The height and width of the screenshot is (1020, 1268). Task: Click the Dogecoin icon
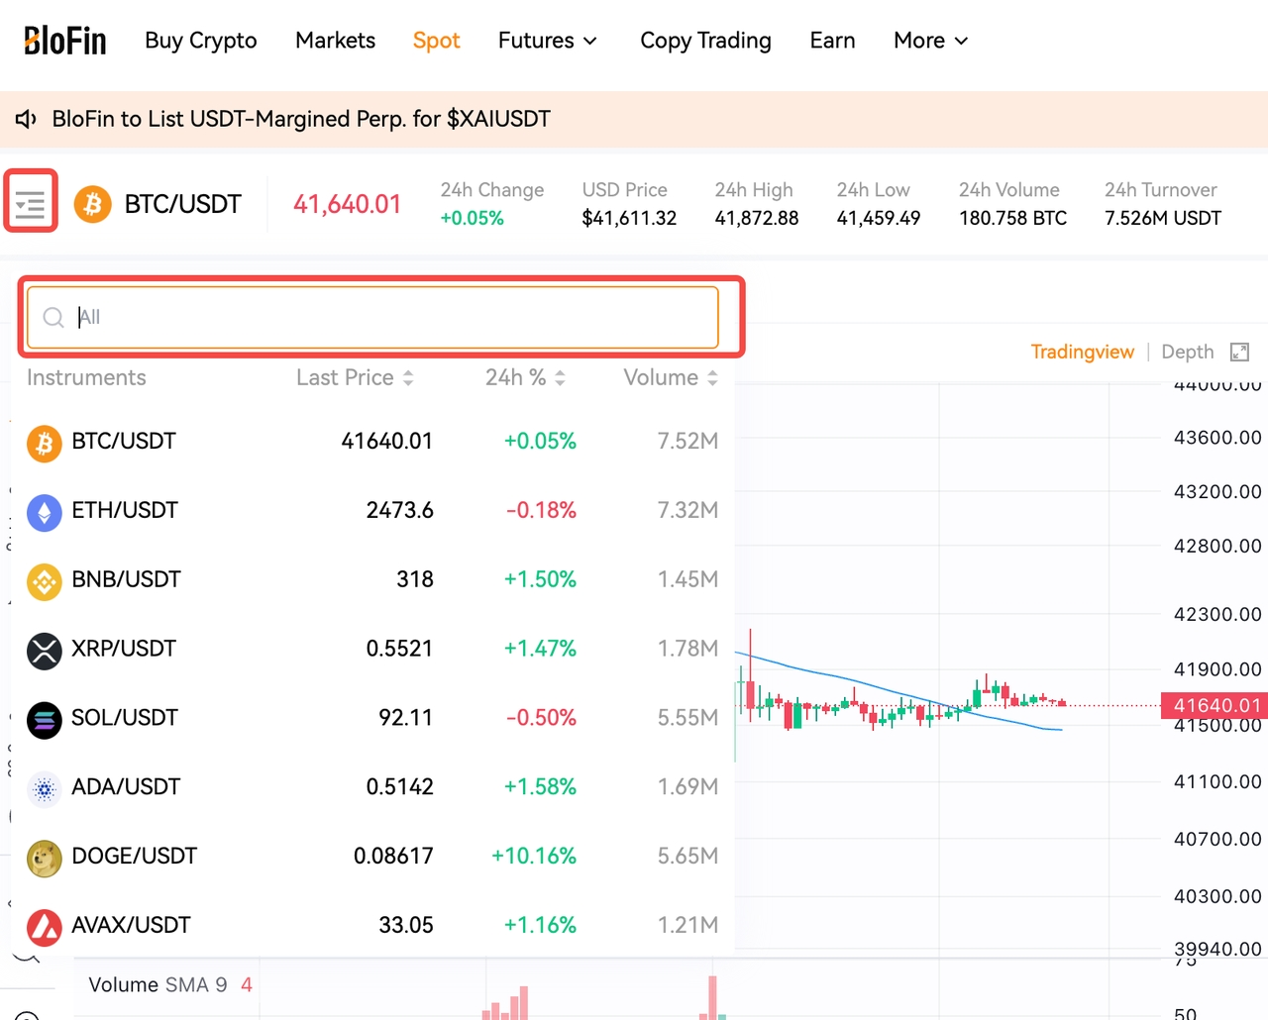point(45,859)
